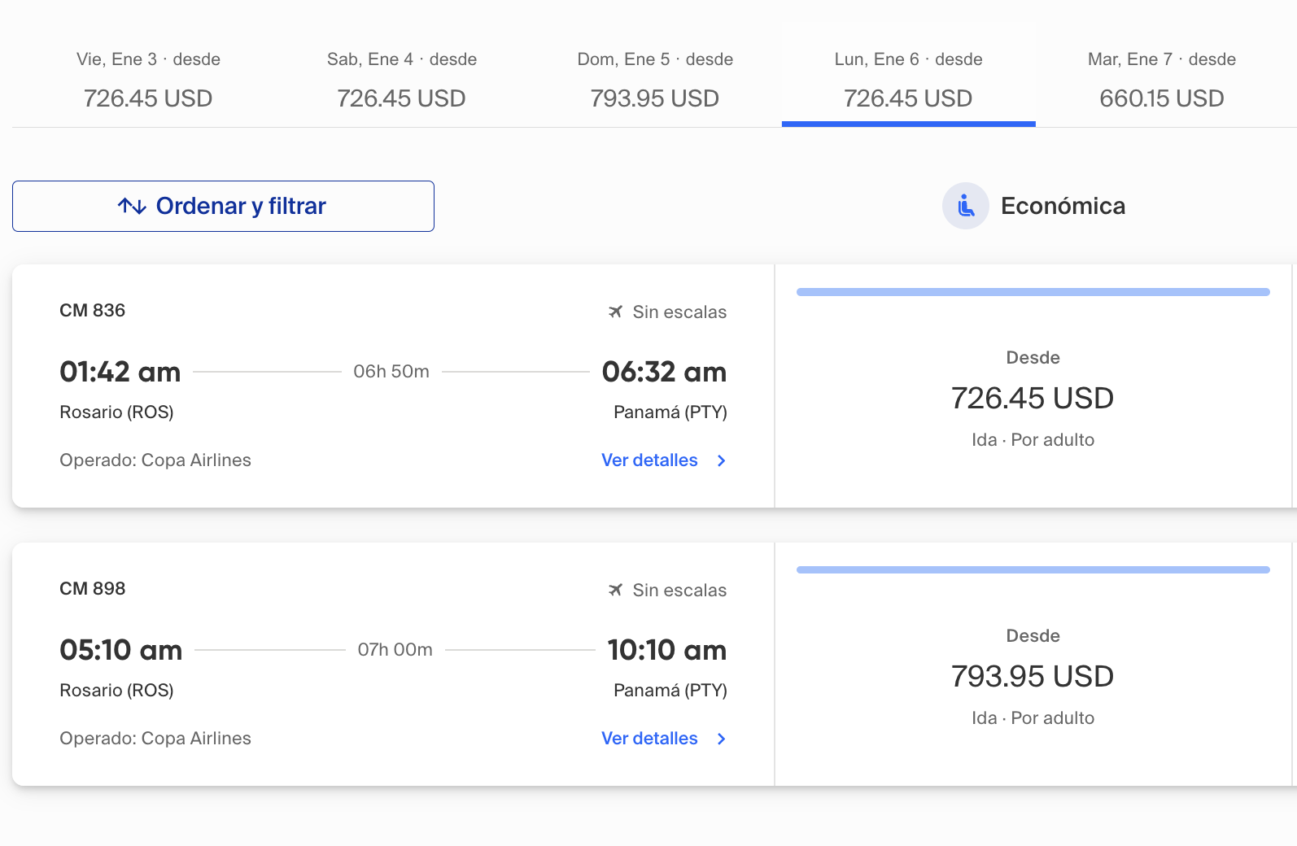1297x846 pixels.
Task: Click the CM 836 flight number
Action: point(92,311)
